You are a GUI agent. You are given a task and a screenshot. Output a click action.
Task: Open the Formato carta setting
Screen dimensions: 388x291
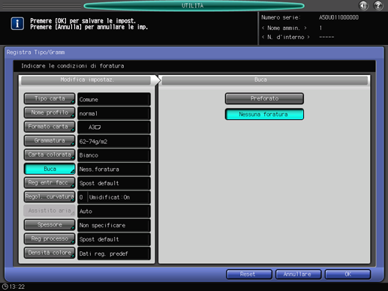coord(50,127)
